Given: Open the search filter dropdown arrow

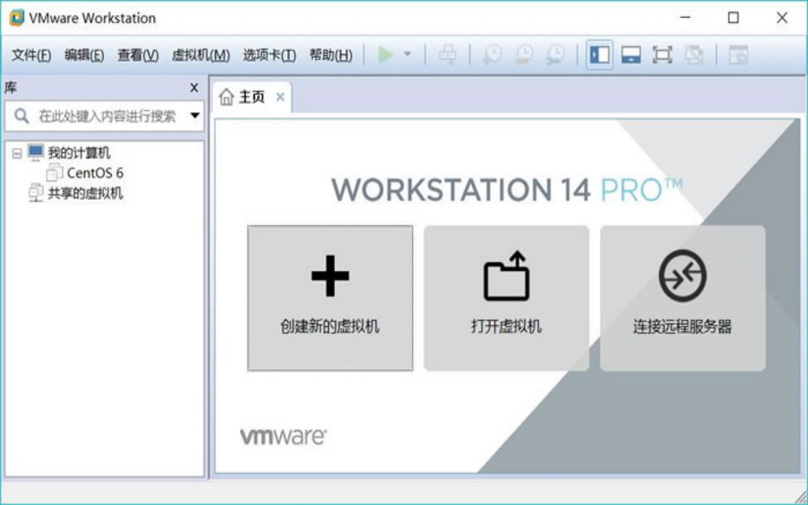Looking at the screenshot, I should pyautogui.click(x=195, y=115).
